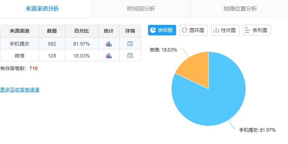Select the 时间段分析 tab

[x=141, y=9]
